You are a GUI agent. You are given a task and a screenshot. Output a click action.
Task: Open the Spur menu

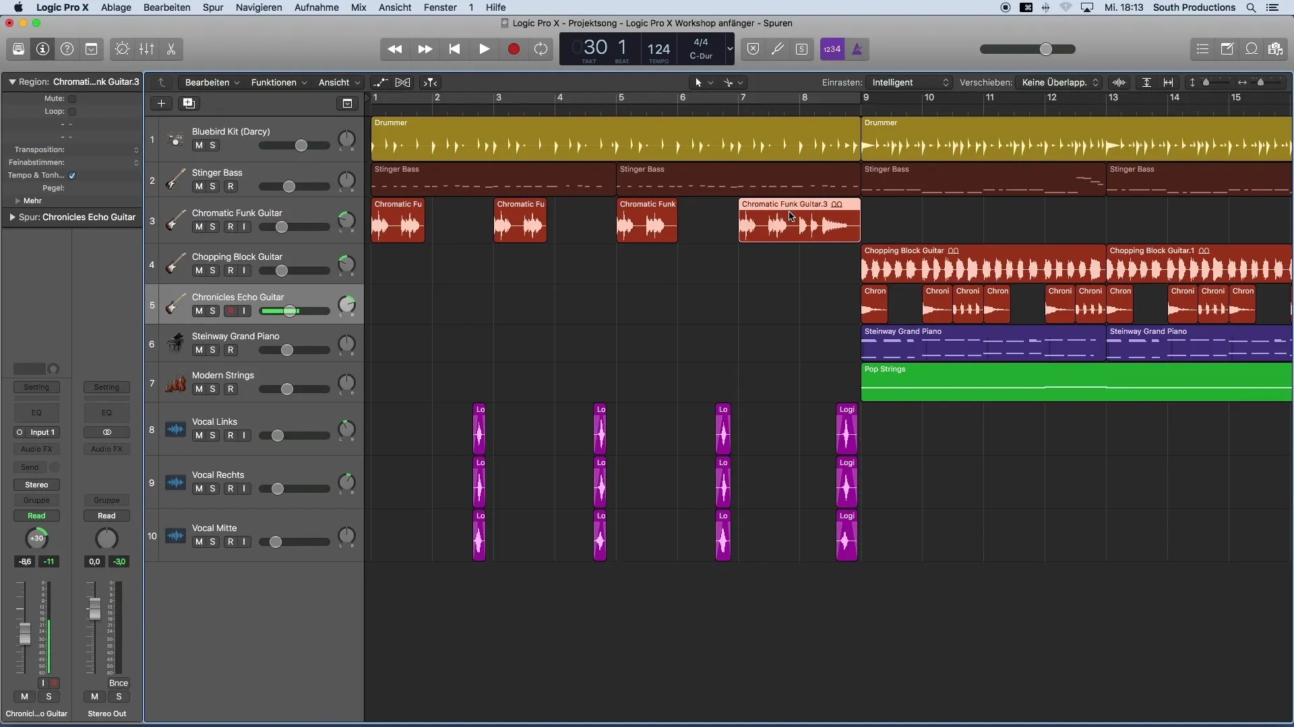tap(213, 7)
